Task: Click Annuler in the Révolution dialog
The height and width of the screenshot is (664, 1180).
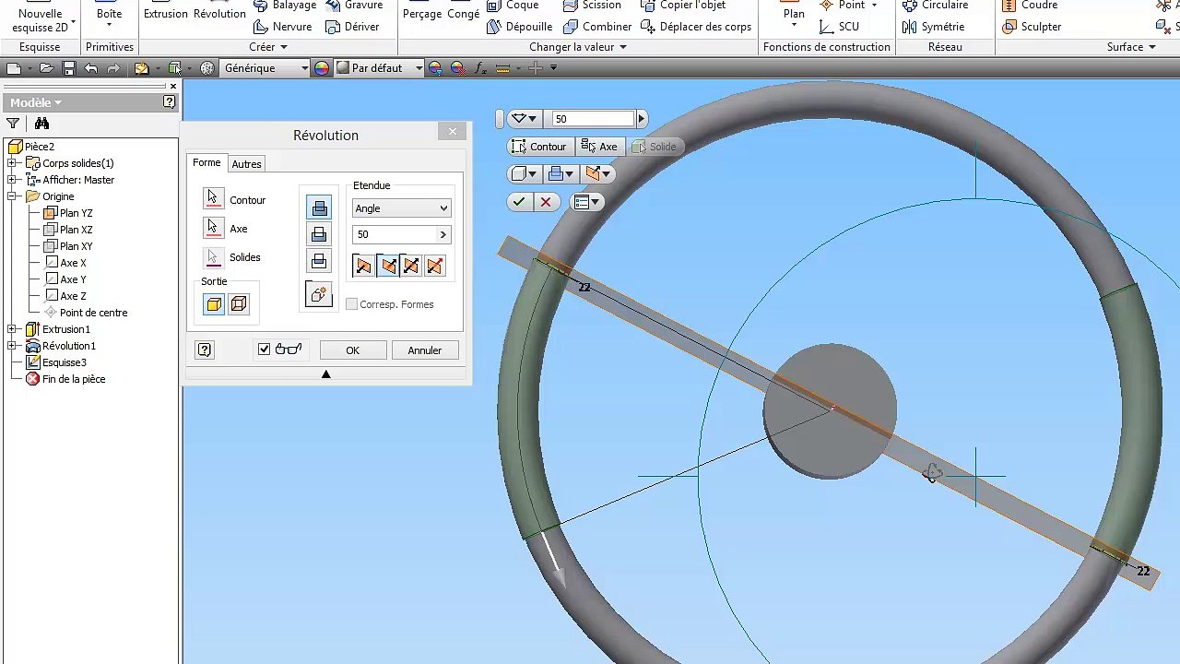Action: click(x=425, y=350)
